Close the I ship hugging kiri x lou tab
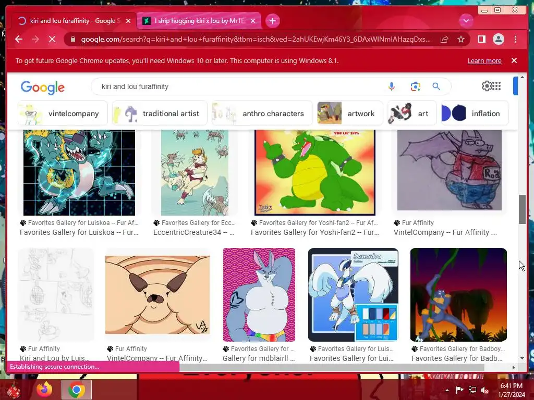 tap(253, 21)
